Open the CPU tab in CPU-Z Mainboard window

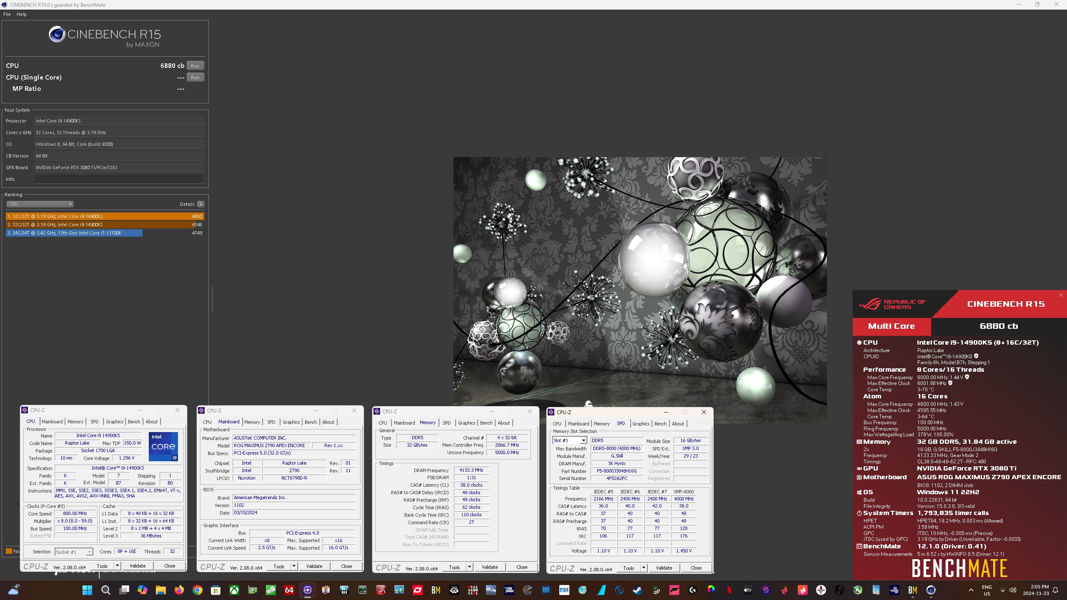point(208,422)
